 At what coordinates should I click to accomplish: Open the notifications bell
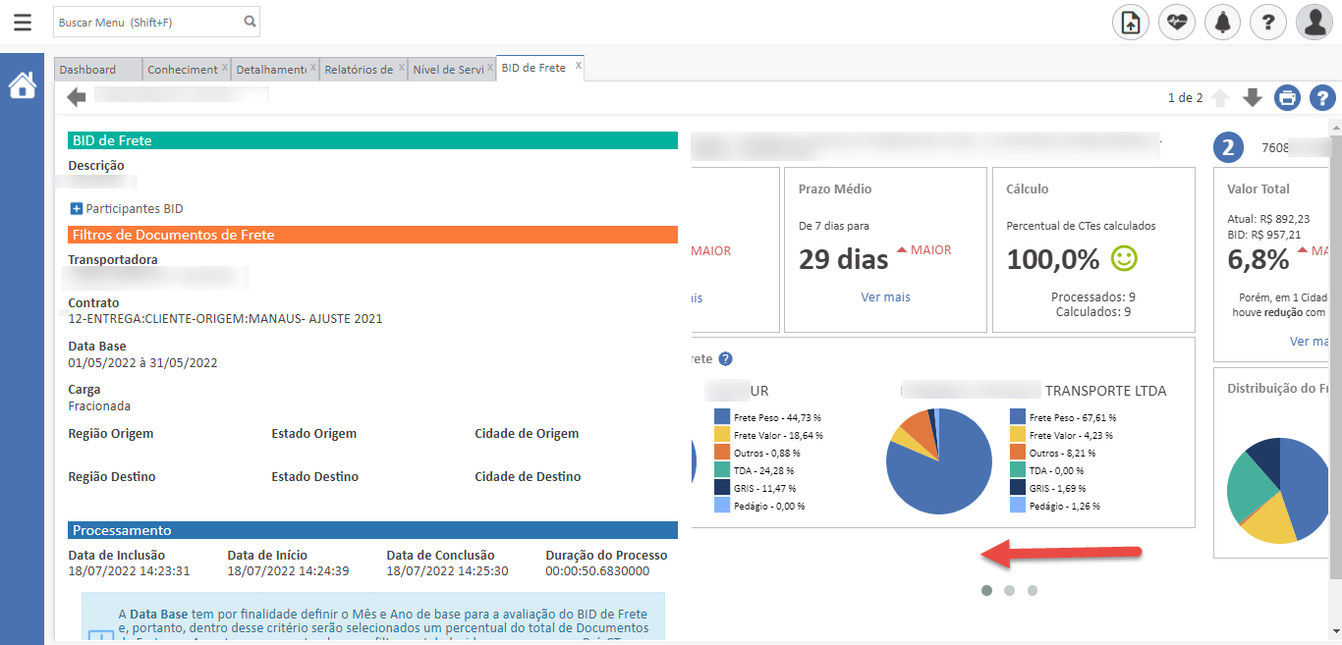pos(1222,22)
